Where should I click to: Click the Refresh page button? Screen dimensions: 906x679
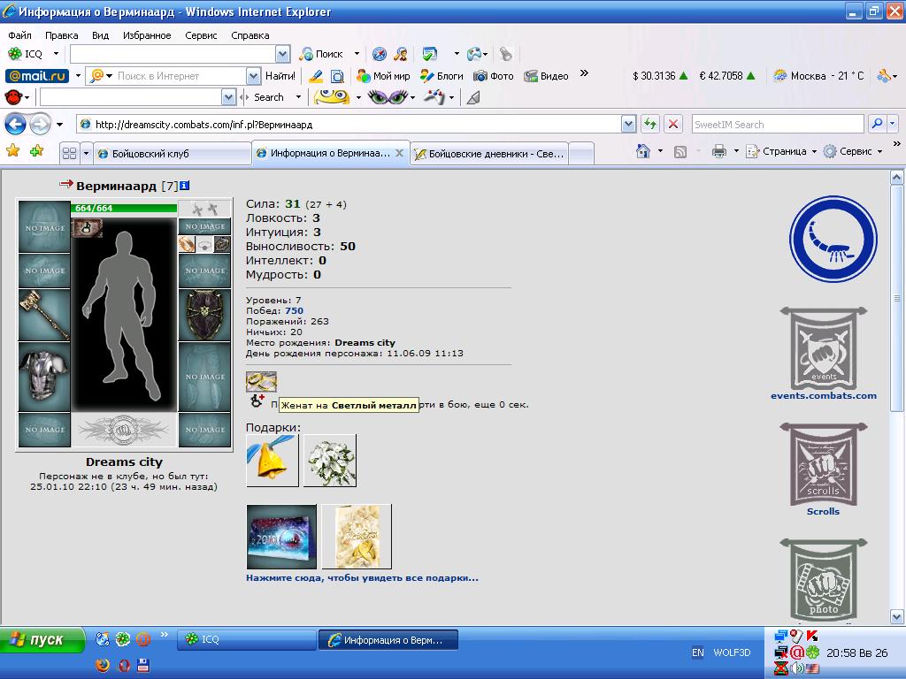click(x=650, y=124)
